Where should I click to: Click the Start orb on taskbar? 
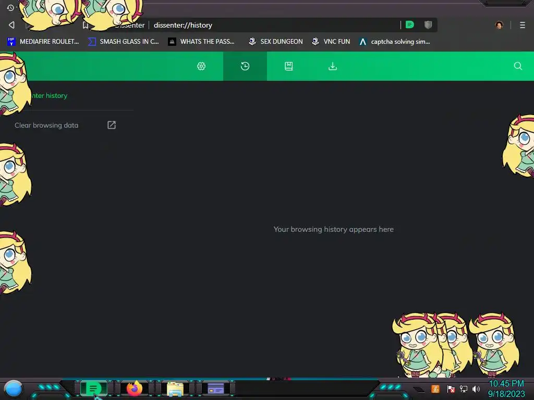(13, 389)
